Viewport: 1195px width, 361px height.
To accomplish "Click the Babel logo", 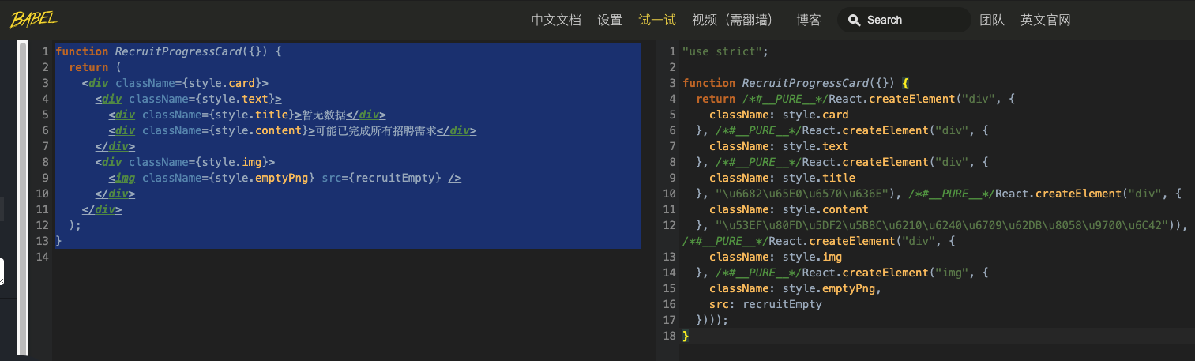I will 34,19.
